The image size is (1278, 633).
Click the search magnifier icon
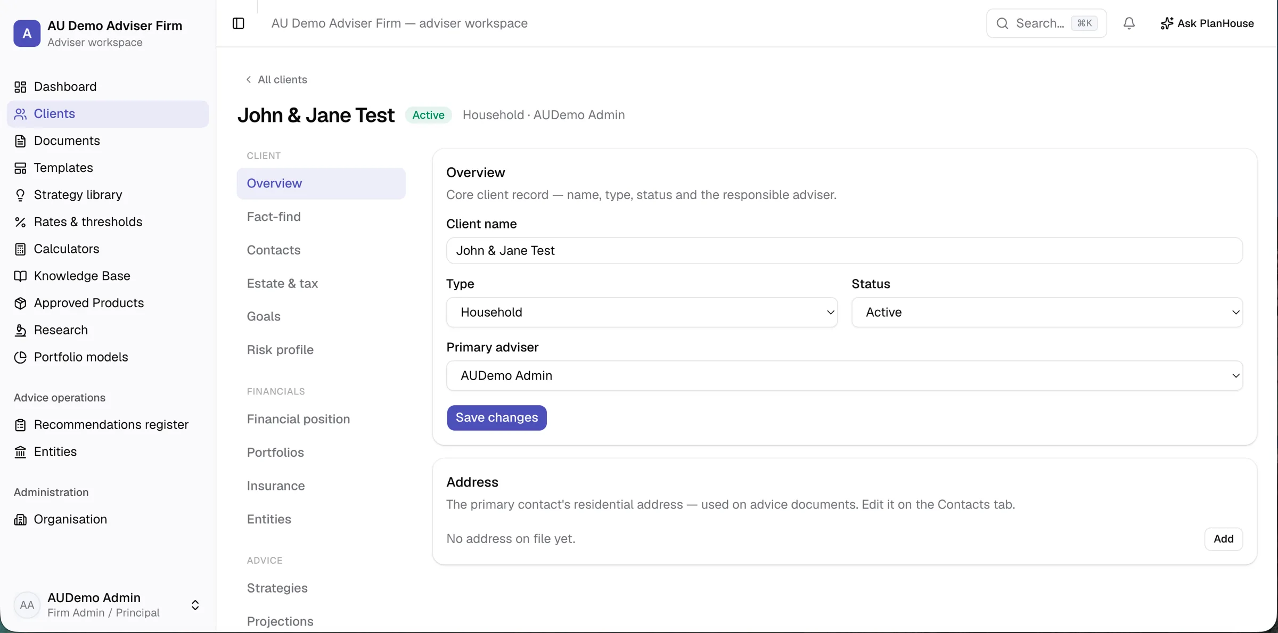click(x=1002, y=23)
